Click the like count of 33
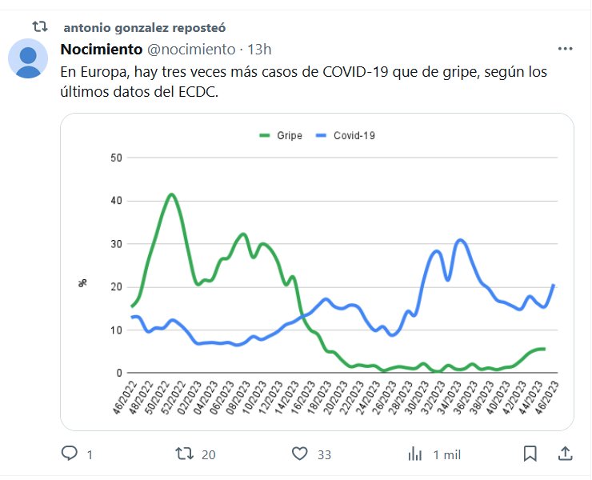Screen dimensions: 592x480 [324, 454]
